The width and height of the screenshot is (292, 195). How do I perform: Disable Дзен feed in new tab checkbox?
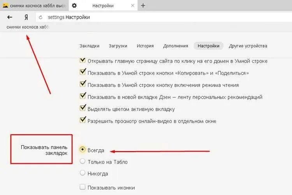point(83,96)
